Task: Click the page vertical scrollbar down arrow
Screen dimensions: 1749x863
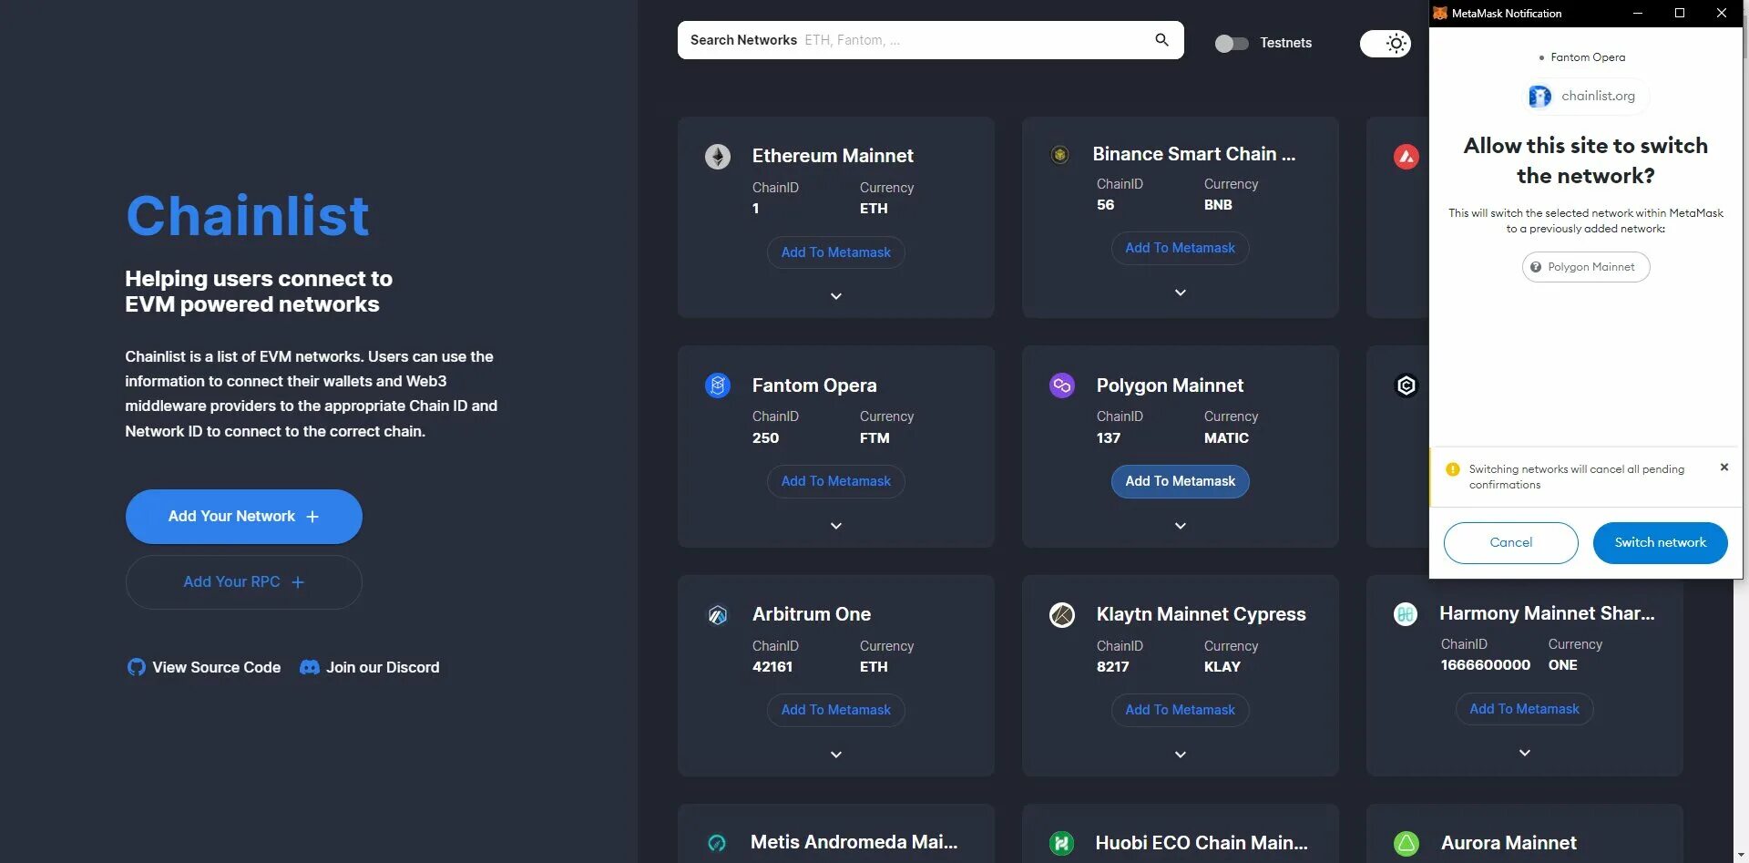Action: [1741, 855]
